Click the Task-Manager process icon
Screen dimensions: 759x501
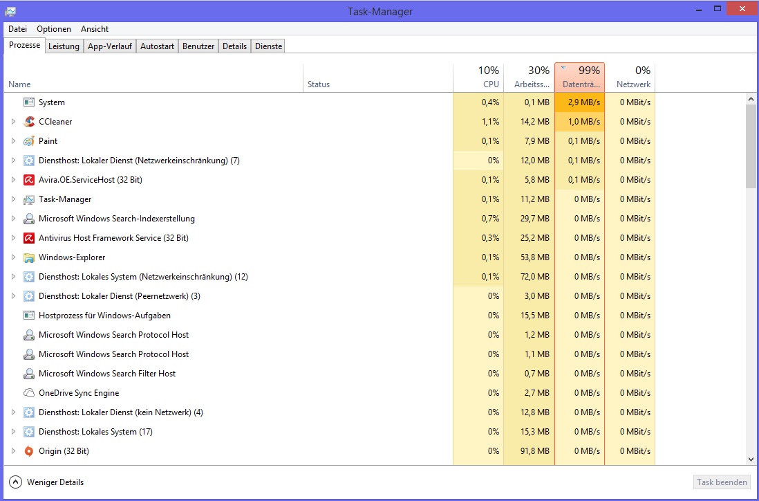click(x=29, y=199)
